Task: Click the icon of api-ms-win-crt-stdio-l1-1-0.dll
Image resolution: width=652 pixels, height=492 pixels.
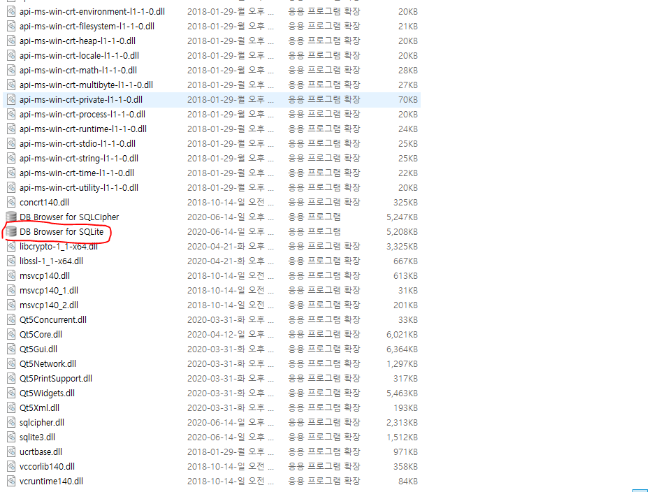Action: click(x=12, y=144)
